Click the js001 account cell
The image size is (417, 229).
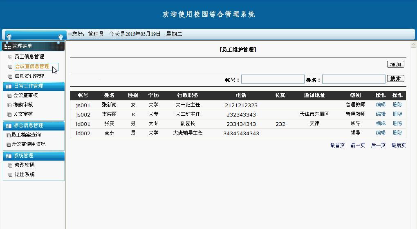pos(83,105)
